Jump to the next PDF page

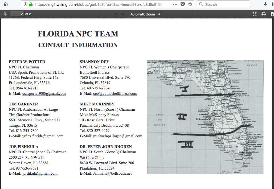(x=5, y=14)
